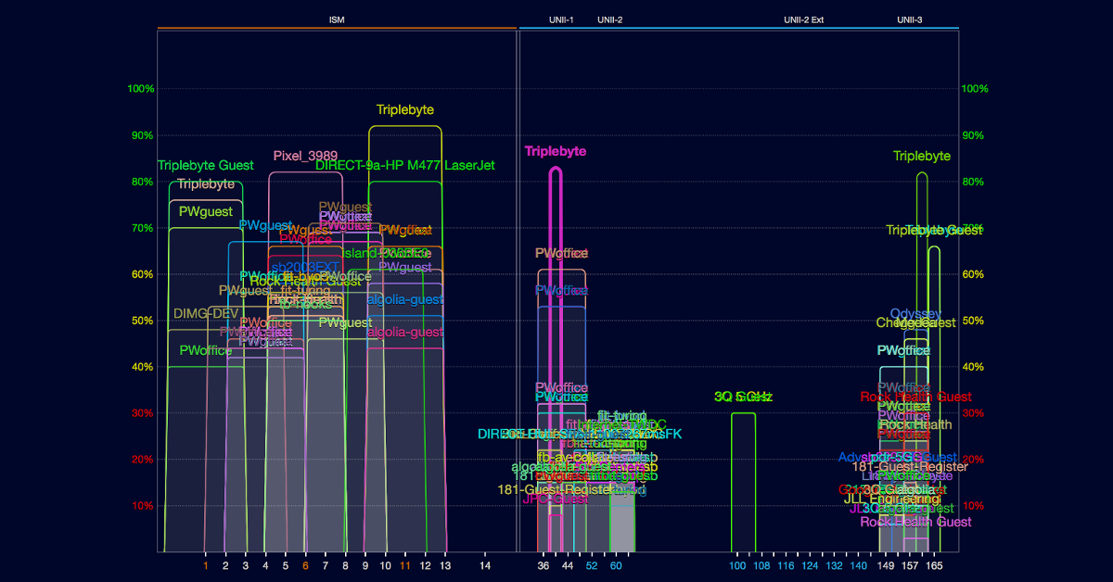The height and width of the screenshot is (582, 1113).
Task: Select channel 14 on the axis
Action: click(485, 564)
